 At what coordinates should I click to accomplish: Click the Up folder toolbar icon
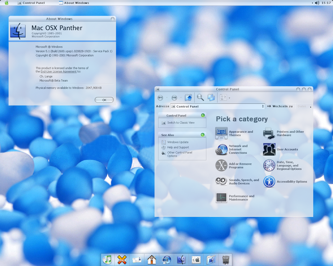pos(188,98)
